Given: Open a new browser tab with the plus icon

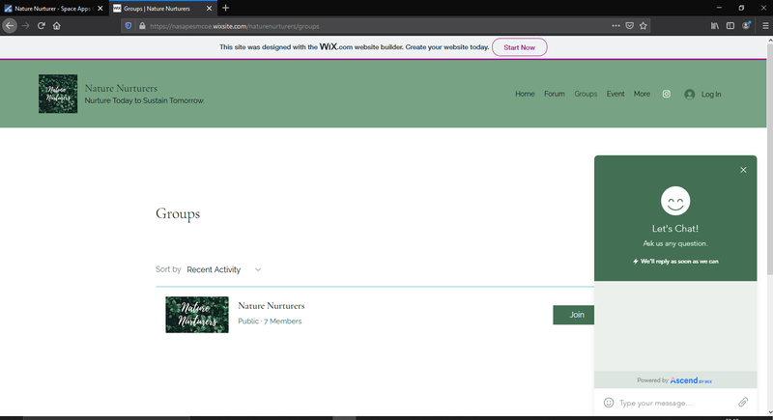Looking at the screenshot, I should point(226,8).
